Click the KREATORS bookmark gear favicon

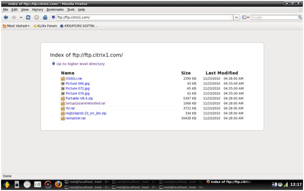click(61, 26)
